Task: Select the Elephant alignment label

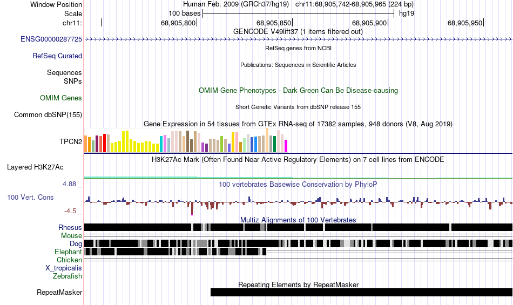Action: point(69,252)
